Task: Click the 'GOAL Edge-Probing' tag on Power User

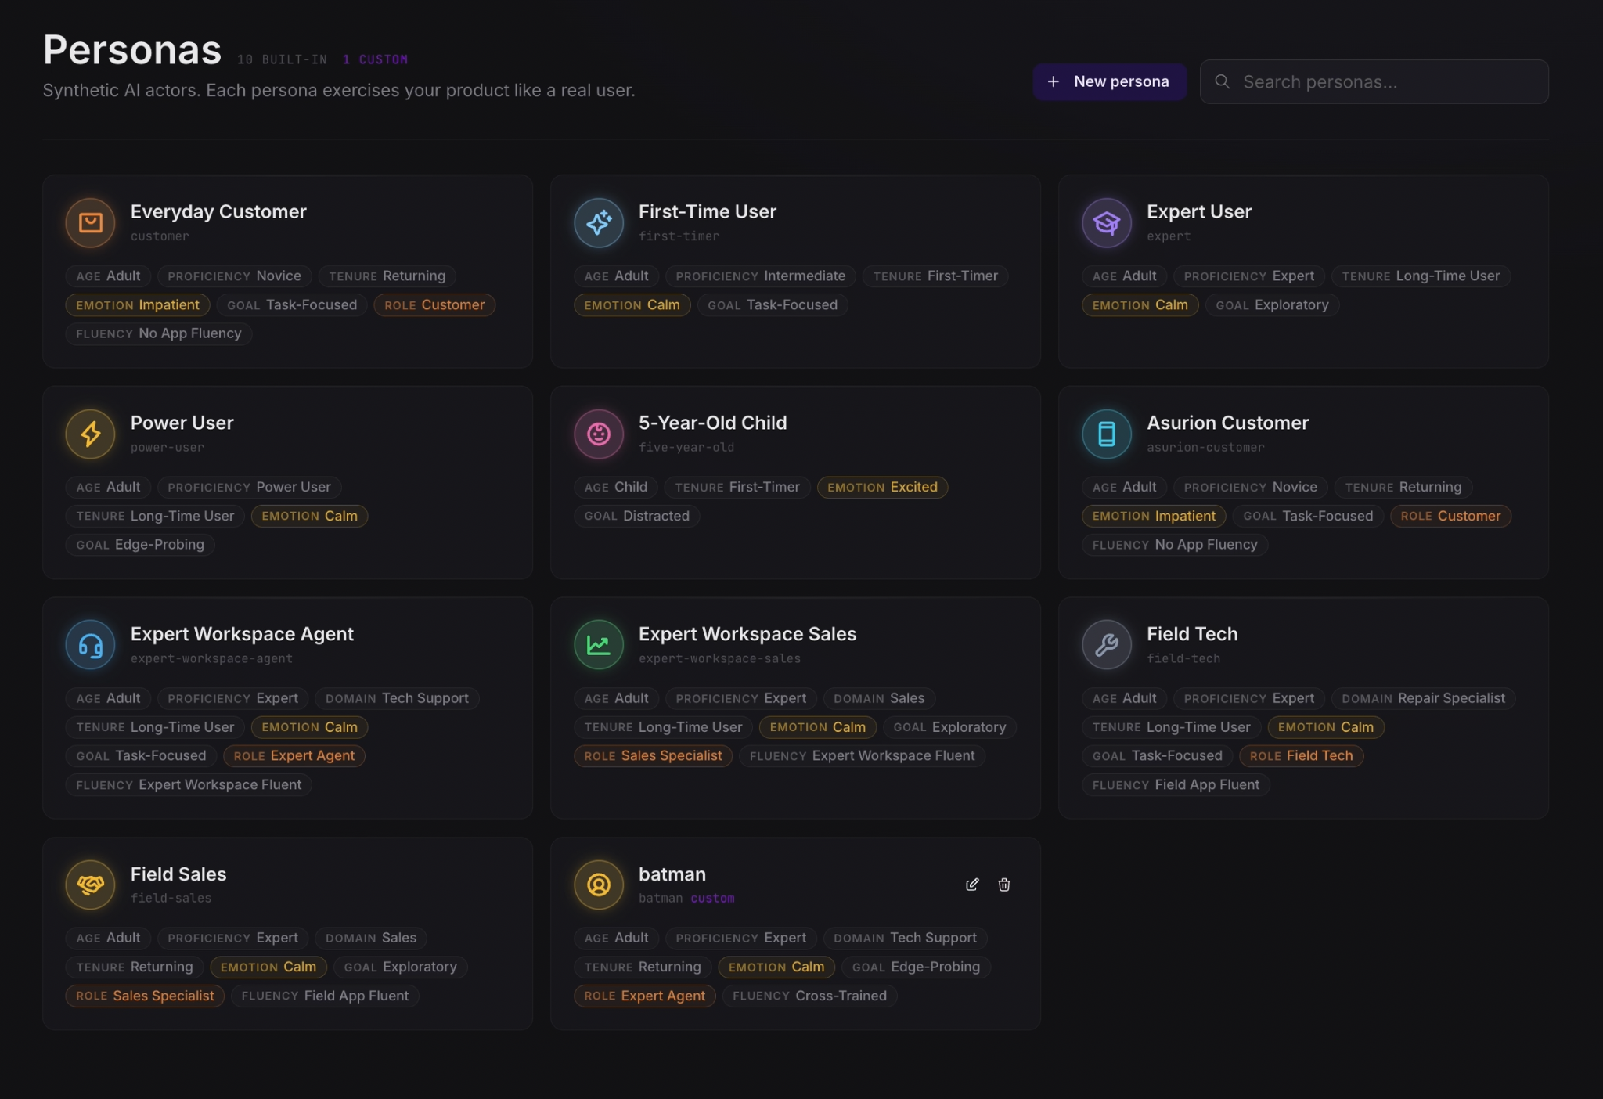Action: coord(140,544)
